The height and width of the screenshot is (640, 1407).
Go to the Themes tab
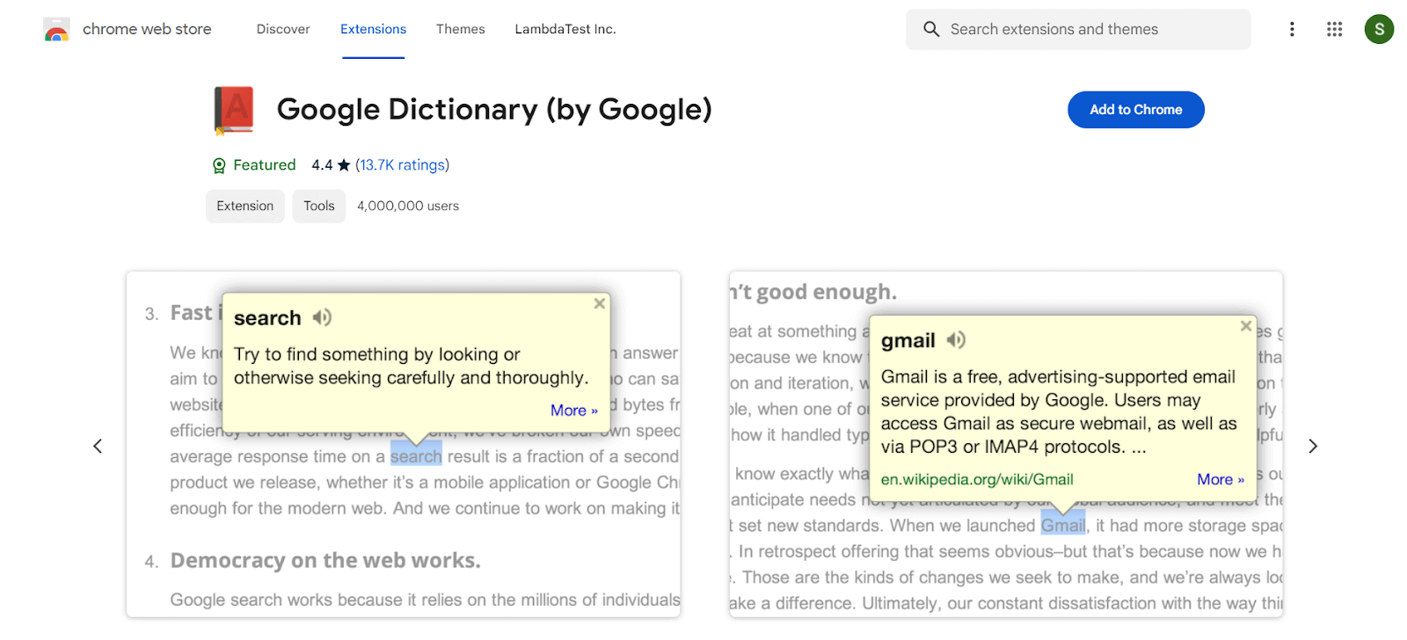460,29
